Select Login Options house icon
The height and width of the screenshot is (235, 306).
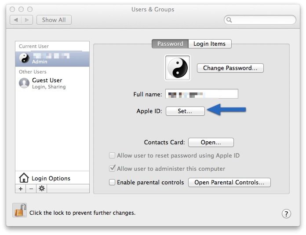point(24,178)
